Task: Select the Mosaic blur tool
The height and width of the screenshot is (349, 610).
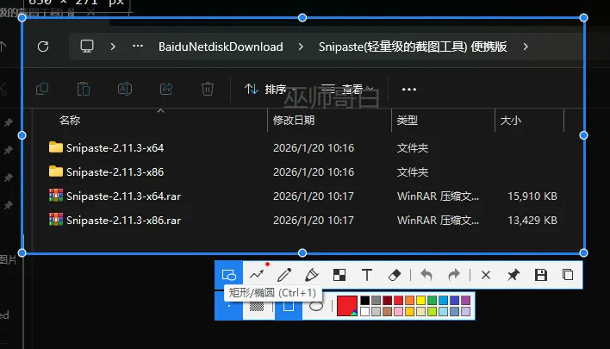Action: pos(339,275)
